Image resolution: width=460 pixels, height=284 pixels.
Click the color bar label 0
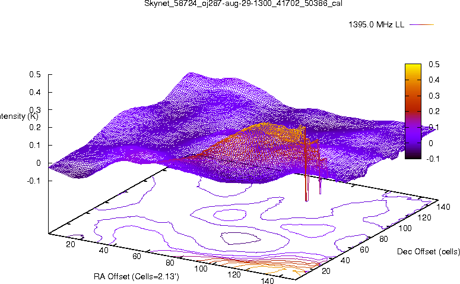click(431, 143)
